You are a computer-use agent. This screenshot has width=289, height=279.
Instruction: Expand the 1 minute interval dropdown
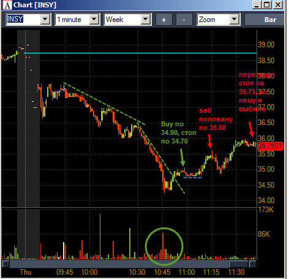[x=94, y=20]
